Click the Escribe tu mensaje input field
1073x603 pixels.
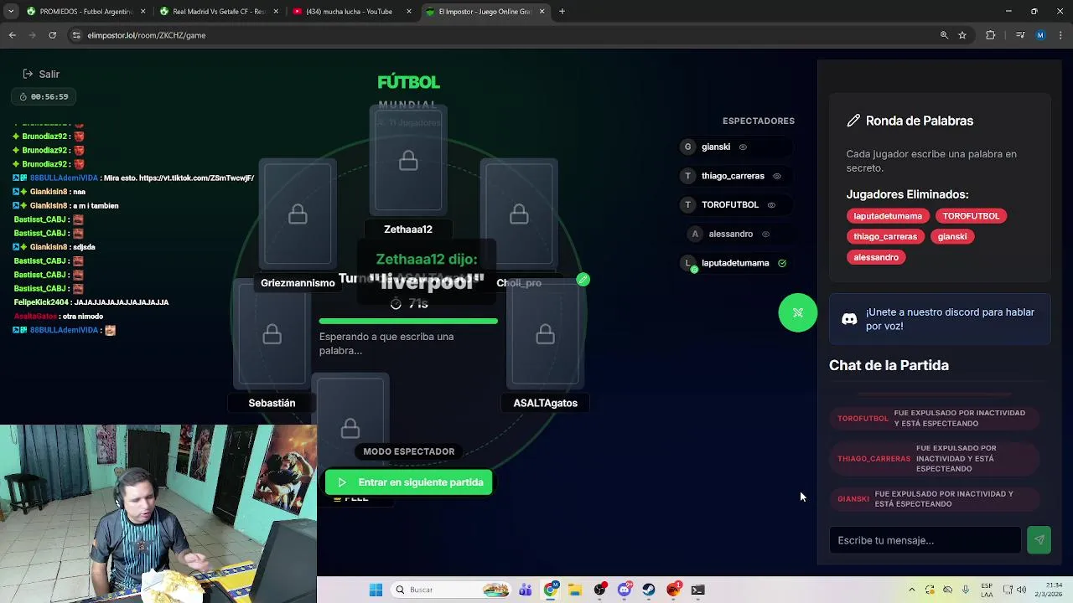tap(925, 540)
